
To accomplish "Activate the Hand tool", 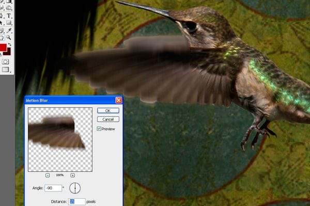I will tap(2, 37).
